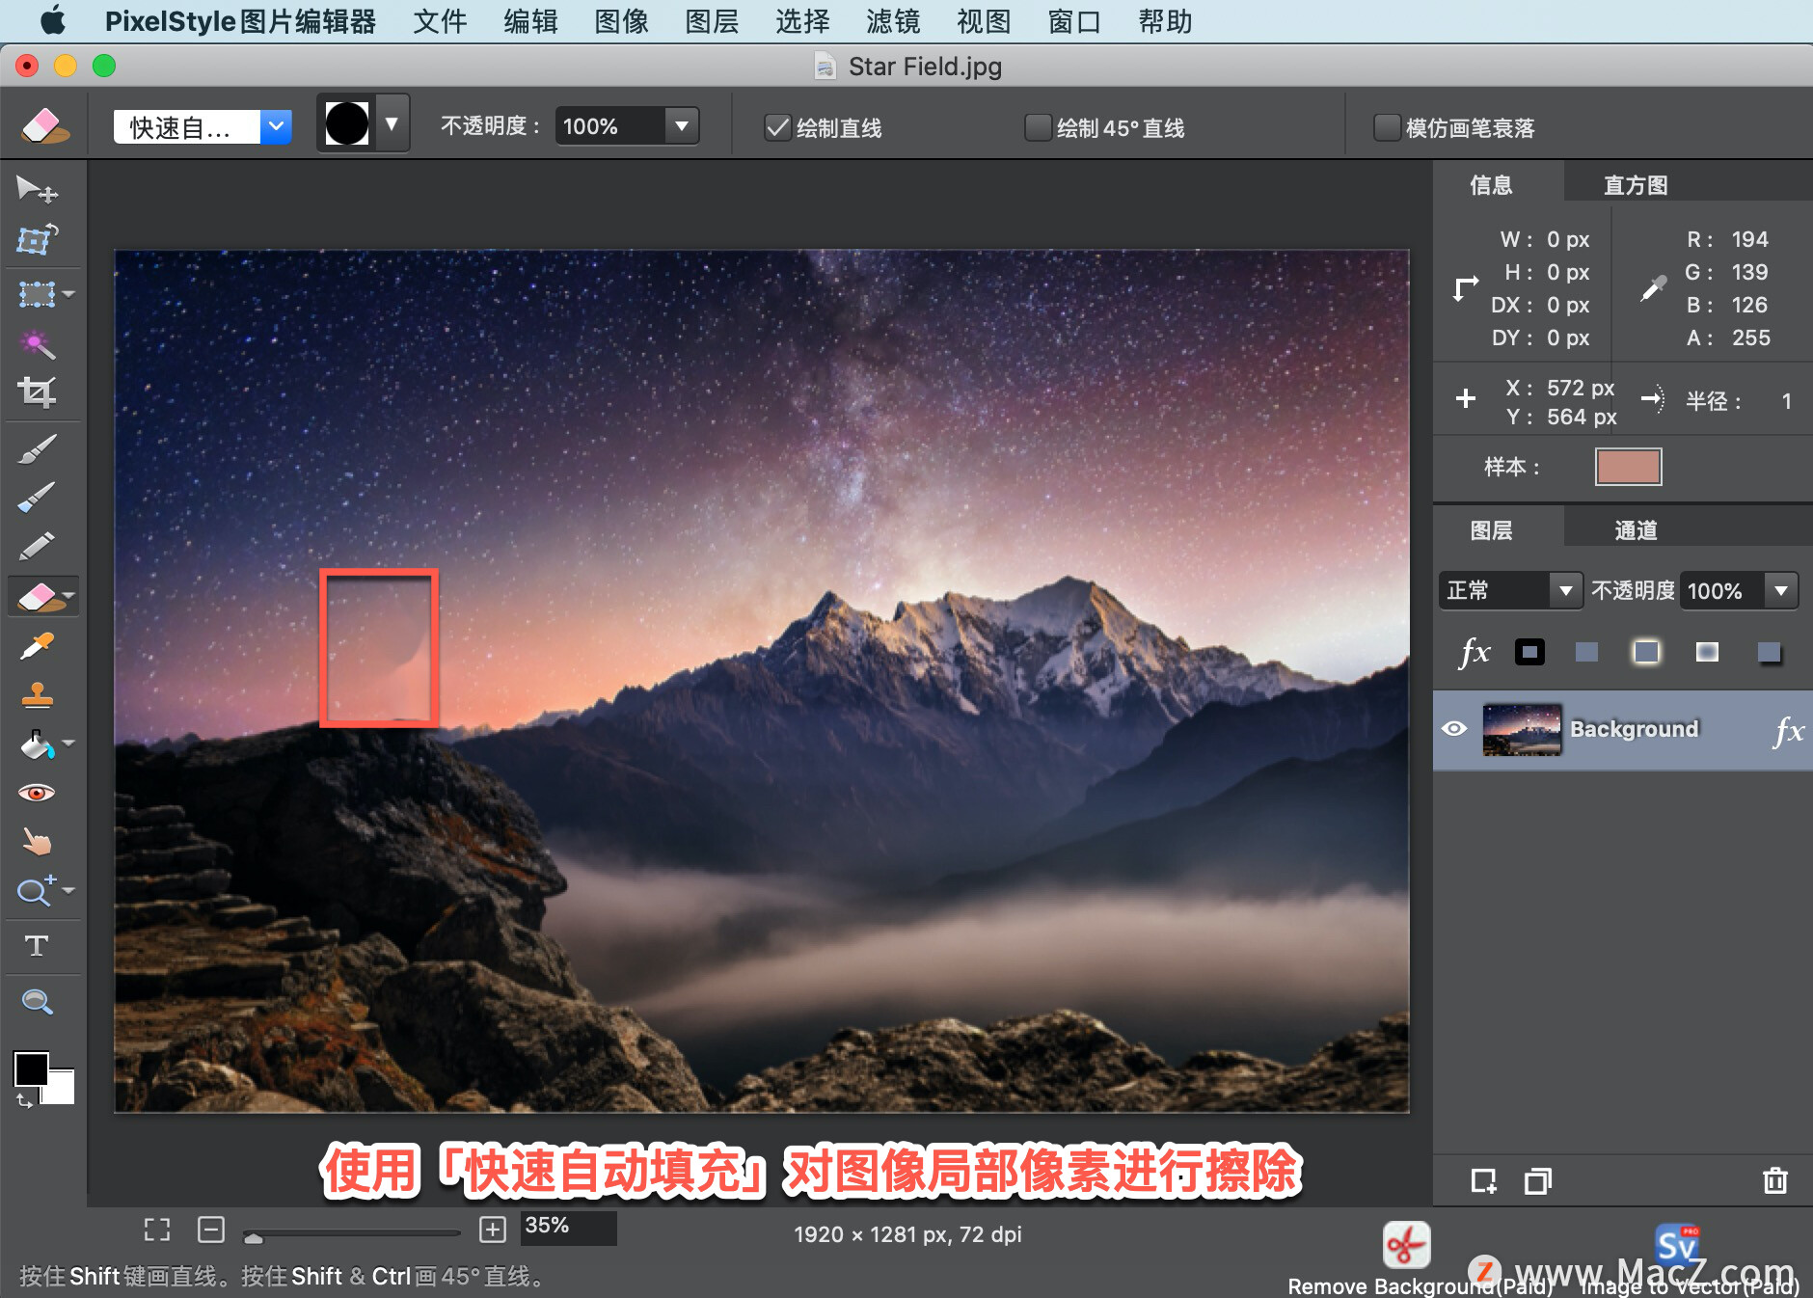Select the Crop tool
1813x1298 pixels.
37,392
